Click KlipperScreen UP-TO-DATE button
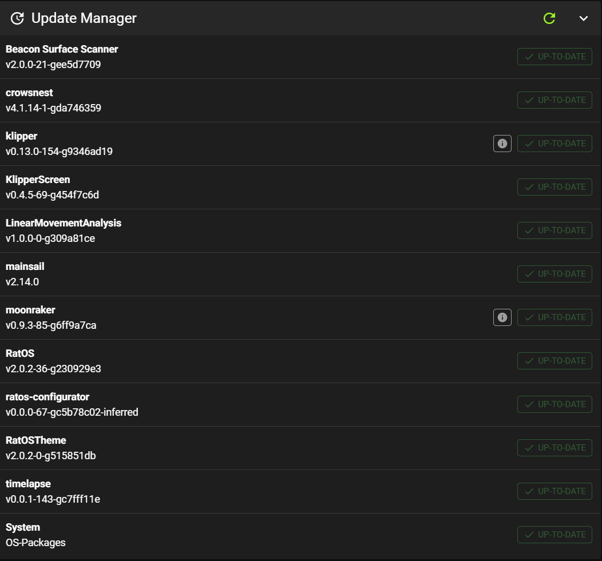The image size is (602, 561). pos(555,187)
